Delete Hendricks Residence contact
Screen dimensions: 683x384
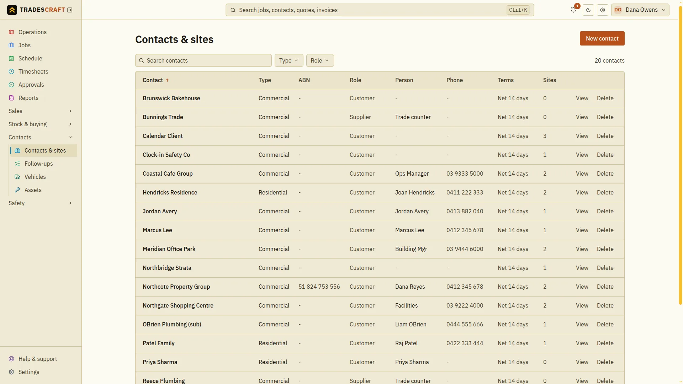click(x=605, y=192)
